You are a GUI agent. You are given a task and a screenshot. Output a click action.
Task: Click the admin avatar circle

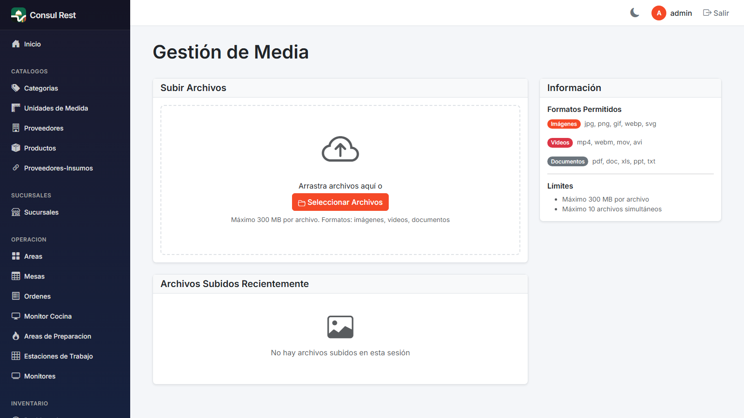659,13
